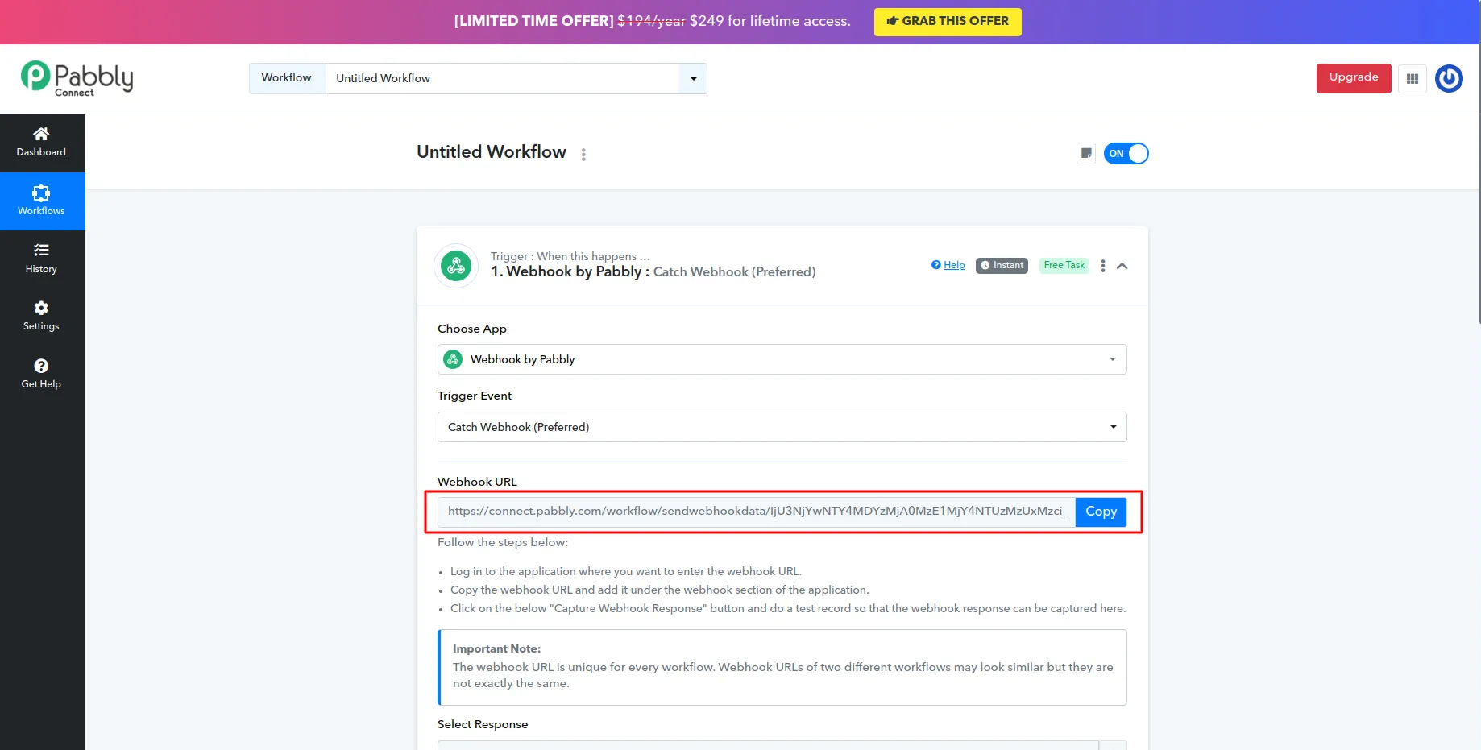Toggle the workflow OFF

coord(1126,153)
